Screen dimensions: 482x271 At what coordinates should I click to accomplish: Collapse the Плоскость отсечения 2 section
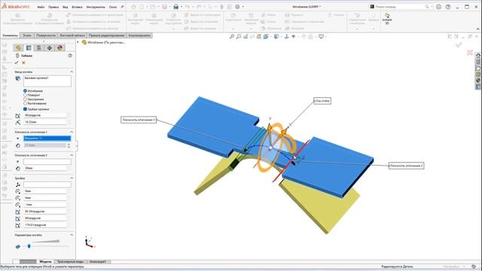72,156
